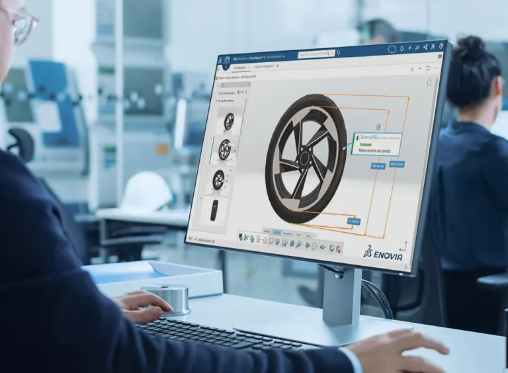Click the round icon at viewer top right
Screen dimensions: 508x373
(x=429, y=83)
